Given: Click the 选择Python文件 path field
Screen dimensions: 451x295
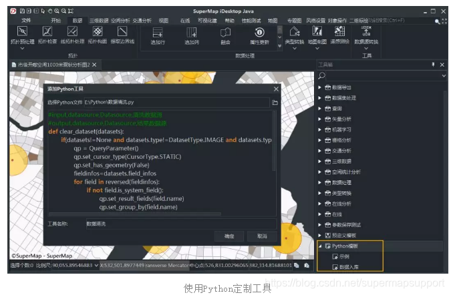Looking at the screenshot, I should [x=176, y=102].
